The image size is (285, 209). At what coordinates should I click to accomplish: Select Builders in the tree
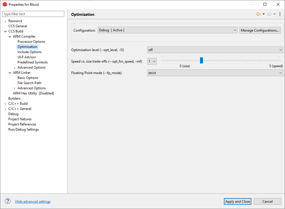click(14, 98)
